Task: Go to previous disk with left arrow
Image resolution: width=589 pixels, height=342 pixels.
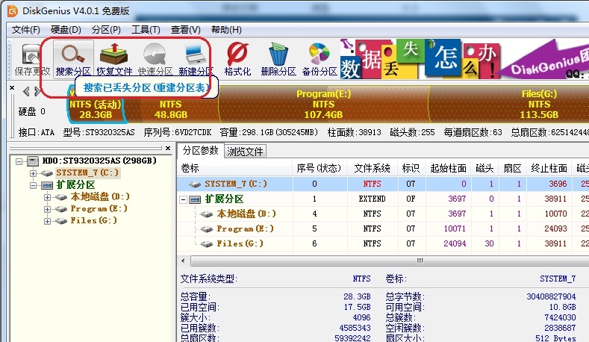Action: pyautogui.click(x=27, y=91)
